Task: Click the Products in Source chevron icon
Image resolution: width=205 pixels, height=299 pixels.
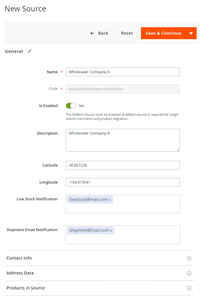Action: tap(189, 288)
